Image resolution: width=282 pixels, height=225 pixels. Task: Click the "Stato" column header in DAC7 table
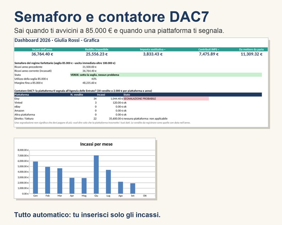tap(126, 95)
